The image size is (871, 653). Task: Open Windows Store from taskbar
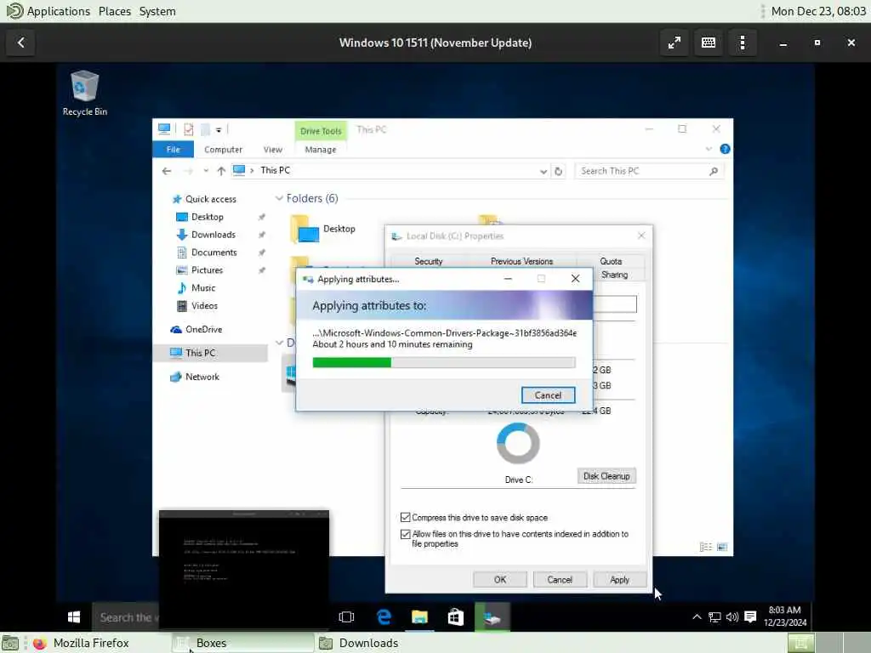coord(456,617)
